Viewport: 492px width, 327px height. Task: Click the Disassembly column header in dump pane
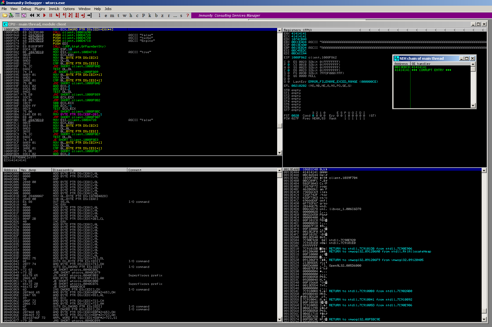click(x=89, y=170)
